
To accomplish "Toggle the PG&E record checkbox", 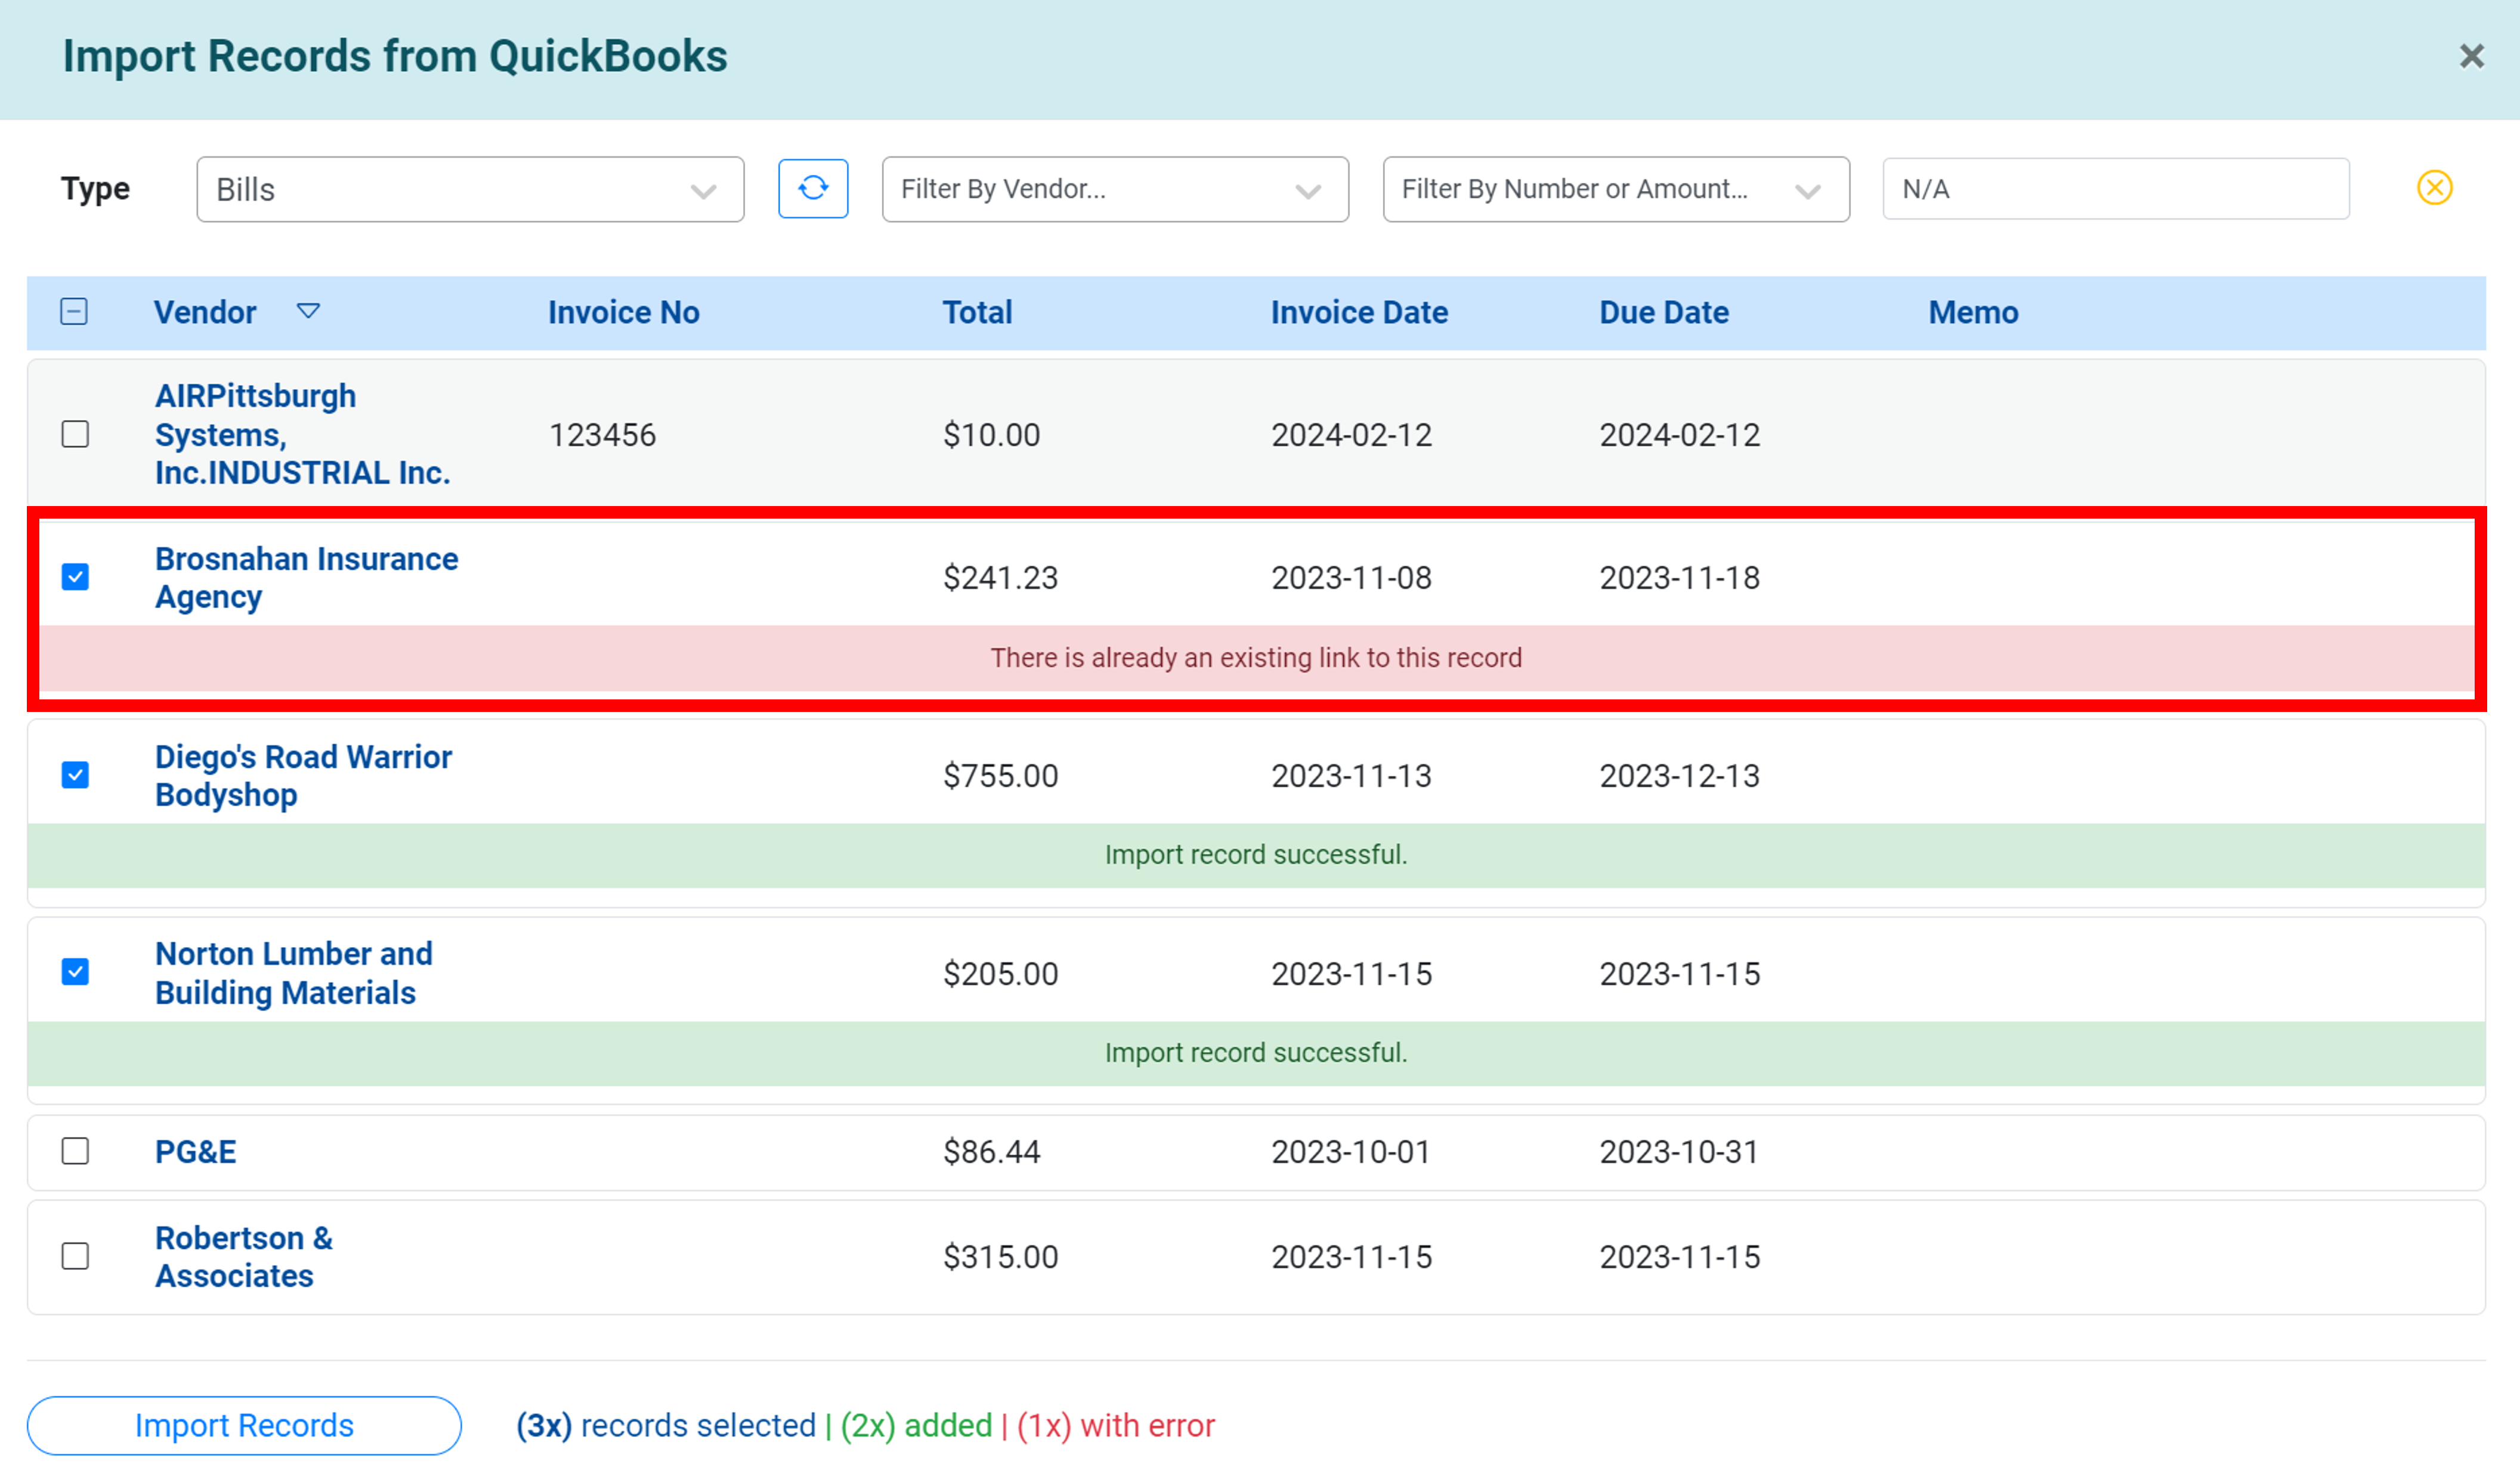I will click(76, 1152).
